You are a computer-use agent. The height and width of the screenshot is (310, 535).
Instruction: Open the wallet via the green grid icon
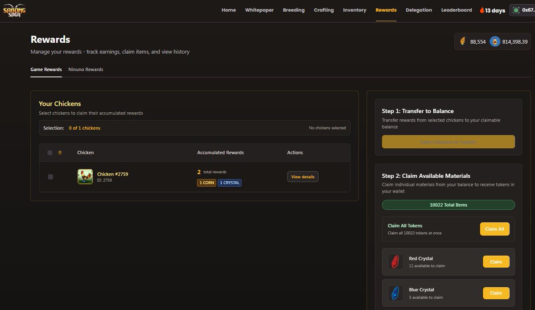pyautogui.click(x=516, y=10)
